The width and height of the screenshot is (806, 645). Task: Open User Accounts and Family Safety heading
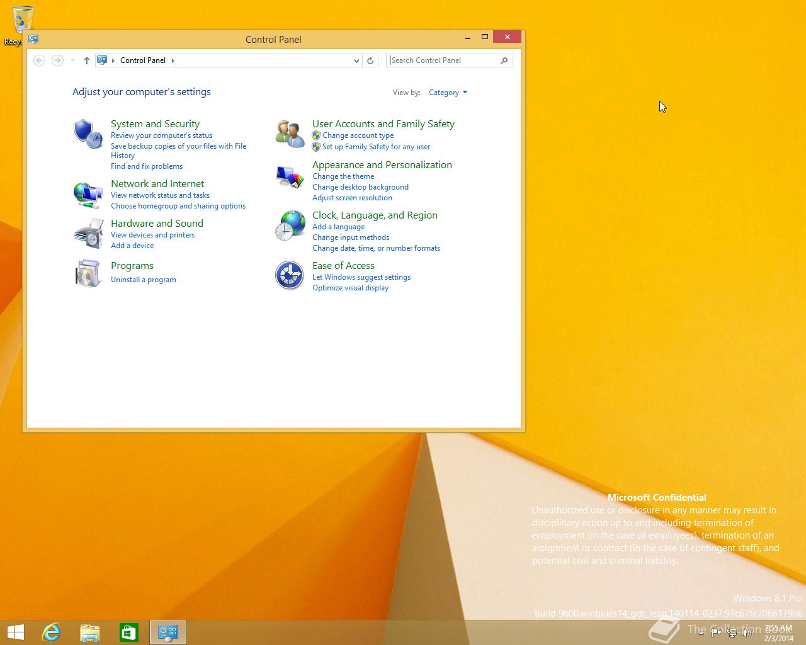tap(383, 124)
